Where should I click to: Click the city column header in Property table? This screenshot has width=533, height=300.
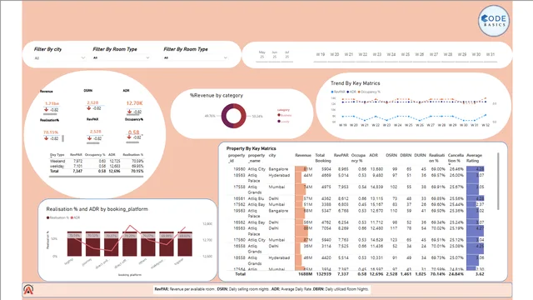272,156
